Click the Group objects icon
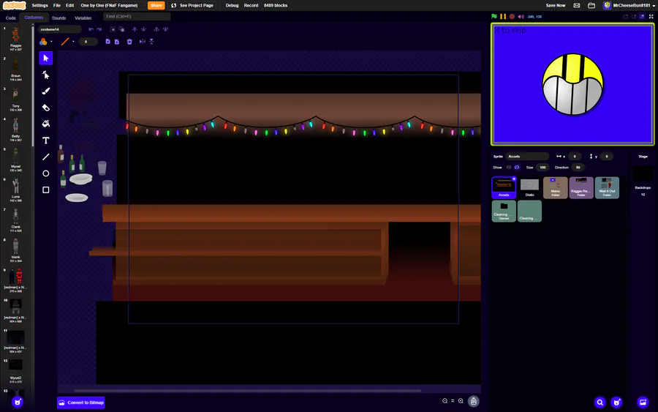This screenshot has width=658, height=412. pos(113,29)
